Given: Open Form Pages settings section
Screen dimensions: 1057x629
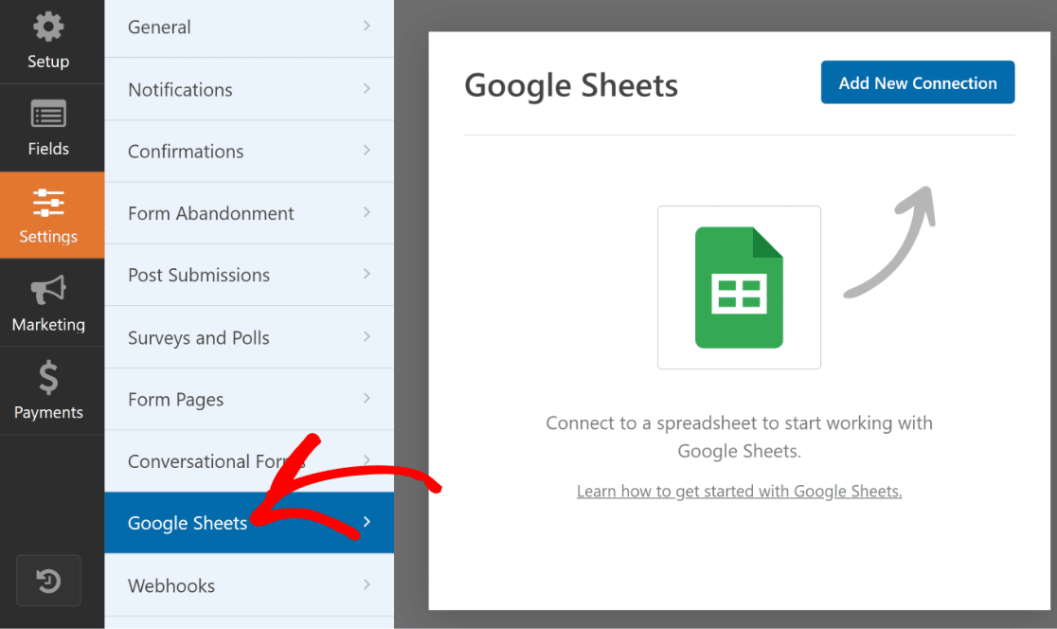Looking at the screenshot, I should 249,399.
